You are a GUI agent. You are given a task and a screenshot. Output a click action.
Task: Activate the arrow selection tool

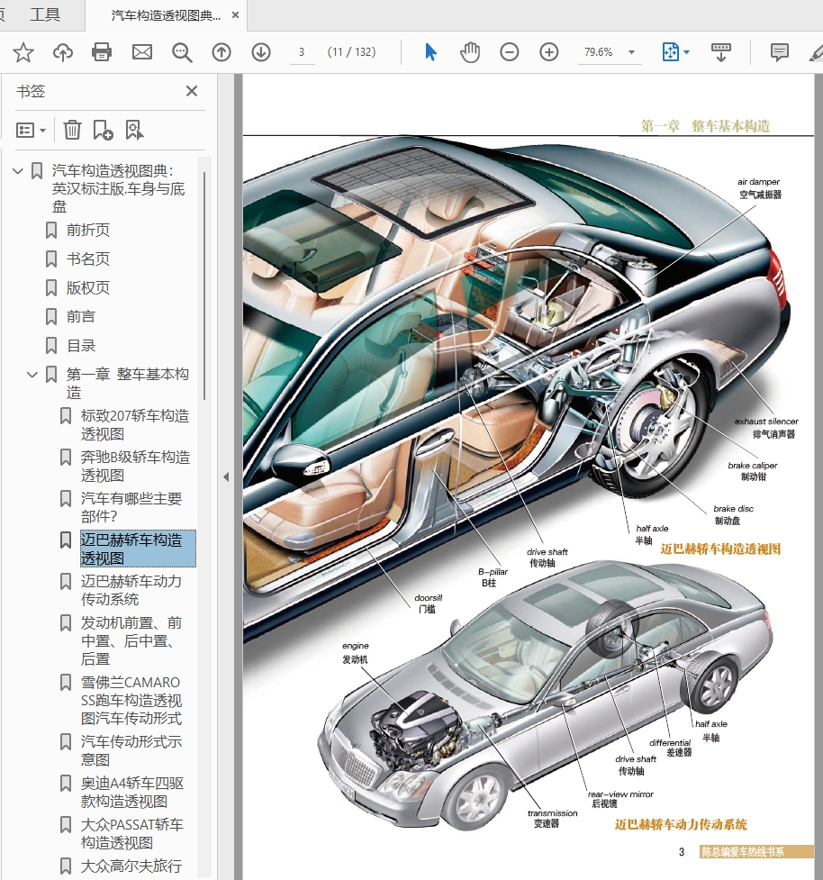(x=430, y=52)
